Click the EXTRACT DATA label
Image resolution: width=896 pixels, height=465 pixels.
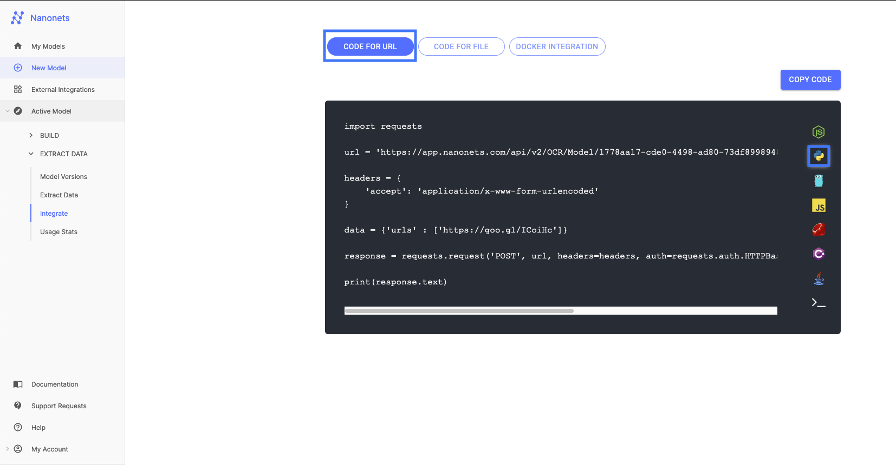(x=64, y=154)
